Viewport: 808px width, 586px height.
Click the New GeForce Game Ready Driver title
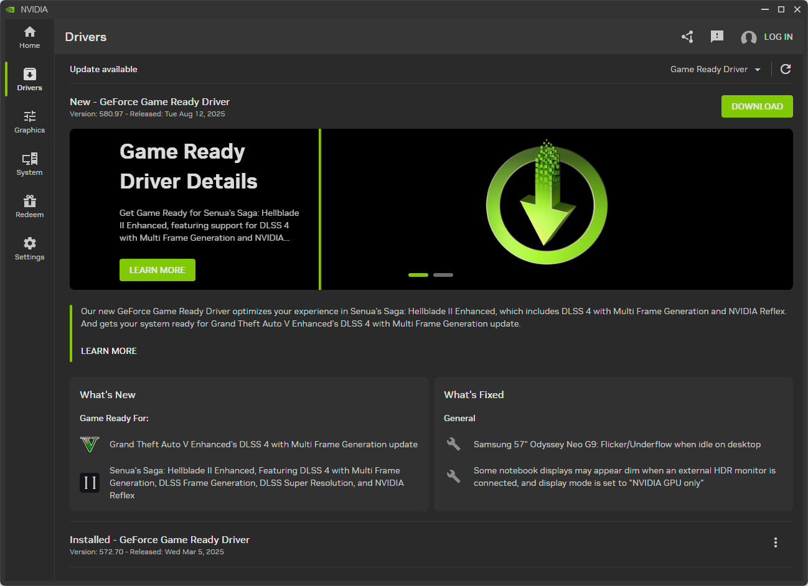[x=149, y=101]
